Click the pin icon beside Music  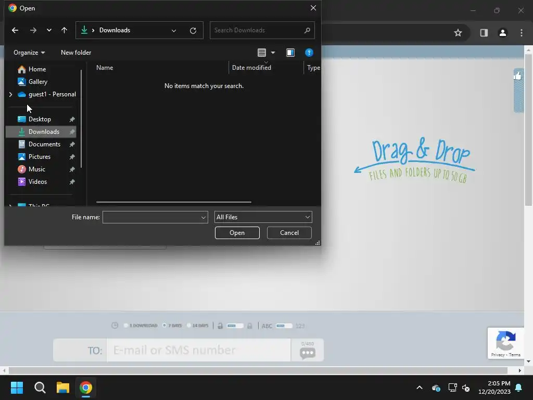[x=72, y=169]
